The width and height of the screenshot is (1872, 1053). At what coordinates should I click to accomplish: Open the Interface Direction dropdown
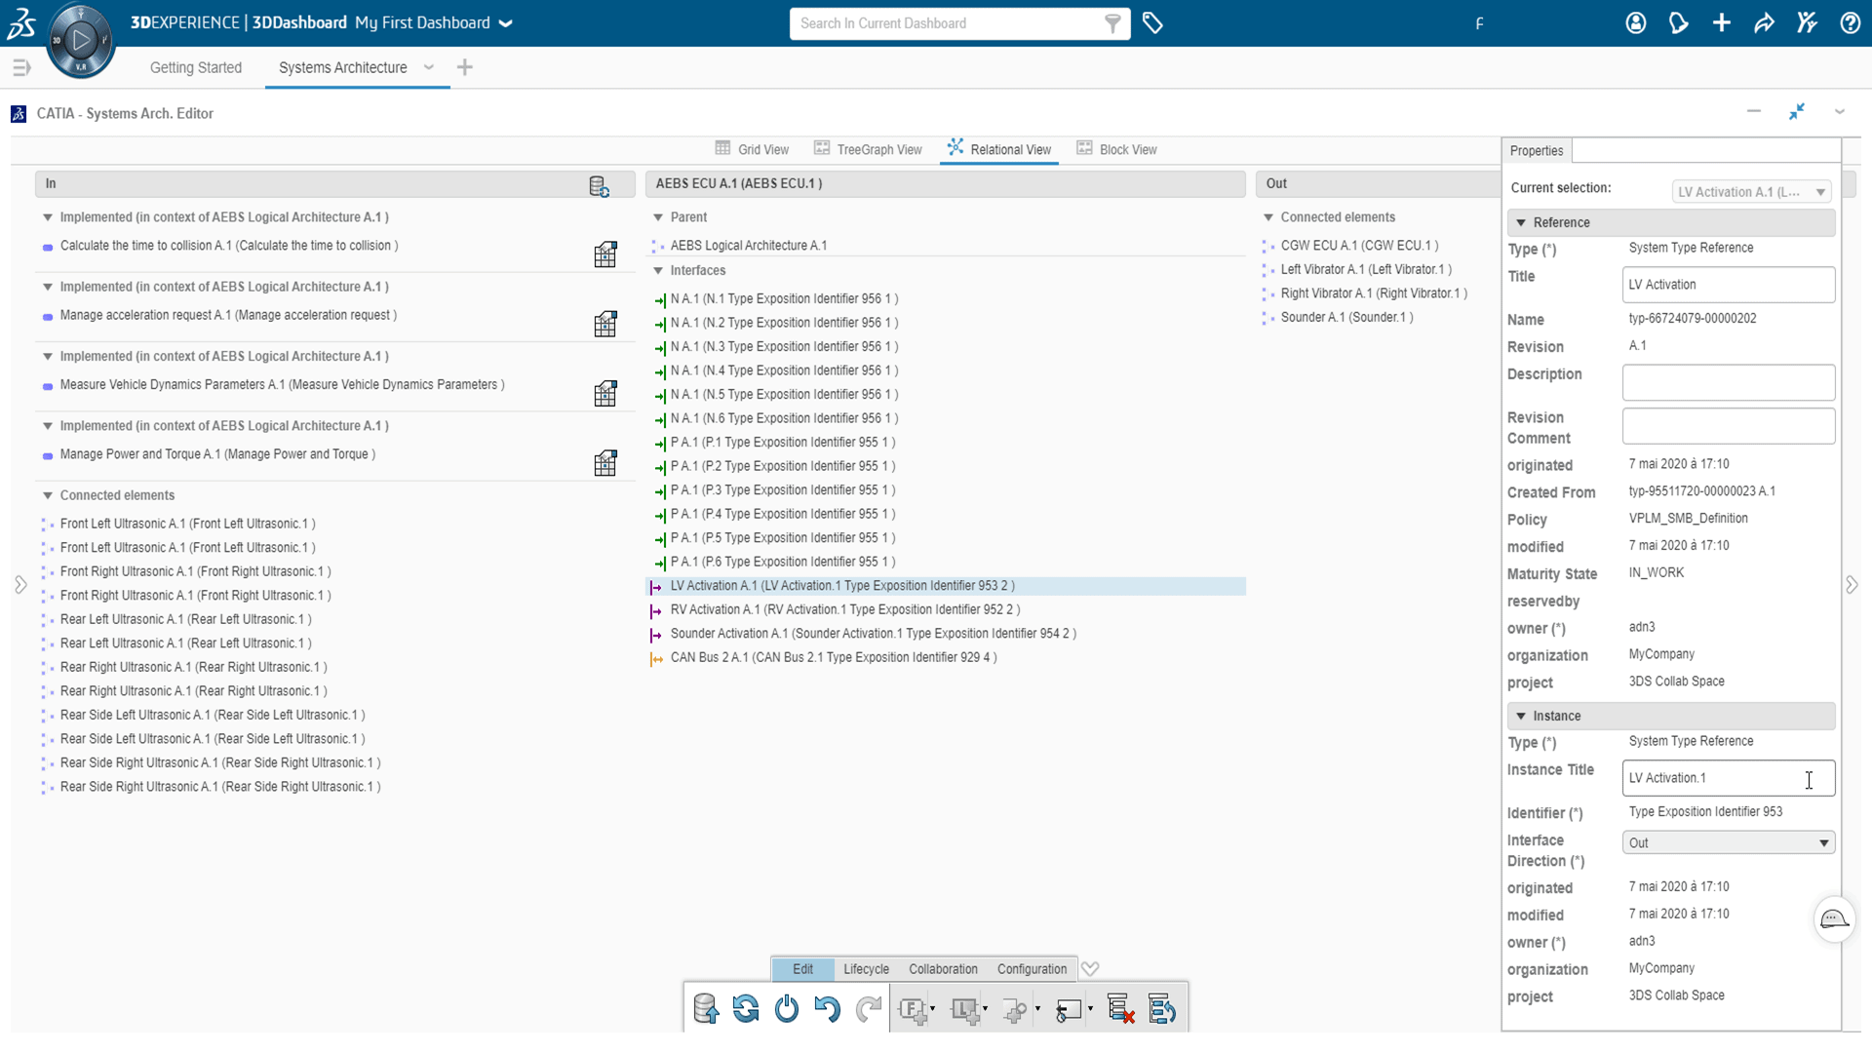1728,843
